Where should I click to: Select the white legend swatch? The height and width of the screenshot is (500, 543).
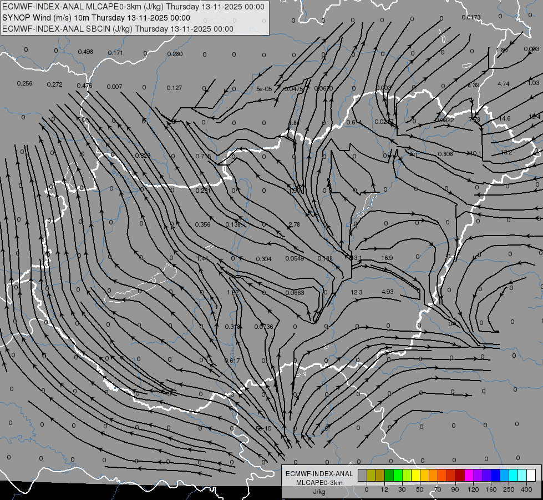[x=531, y=476]
